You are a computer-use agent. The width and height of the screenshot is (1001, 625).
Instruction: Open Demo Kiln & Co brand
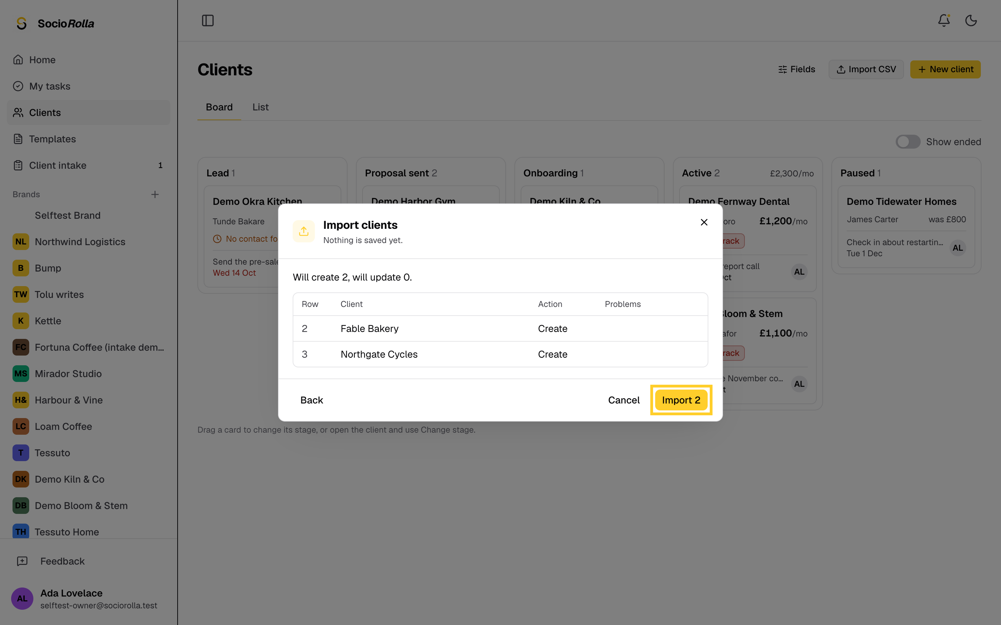tap(89, 479)
